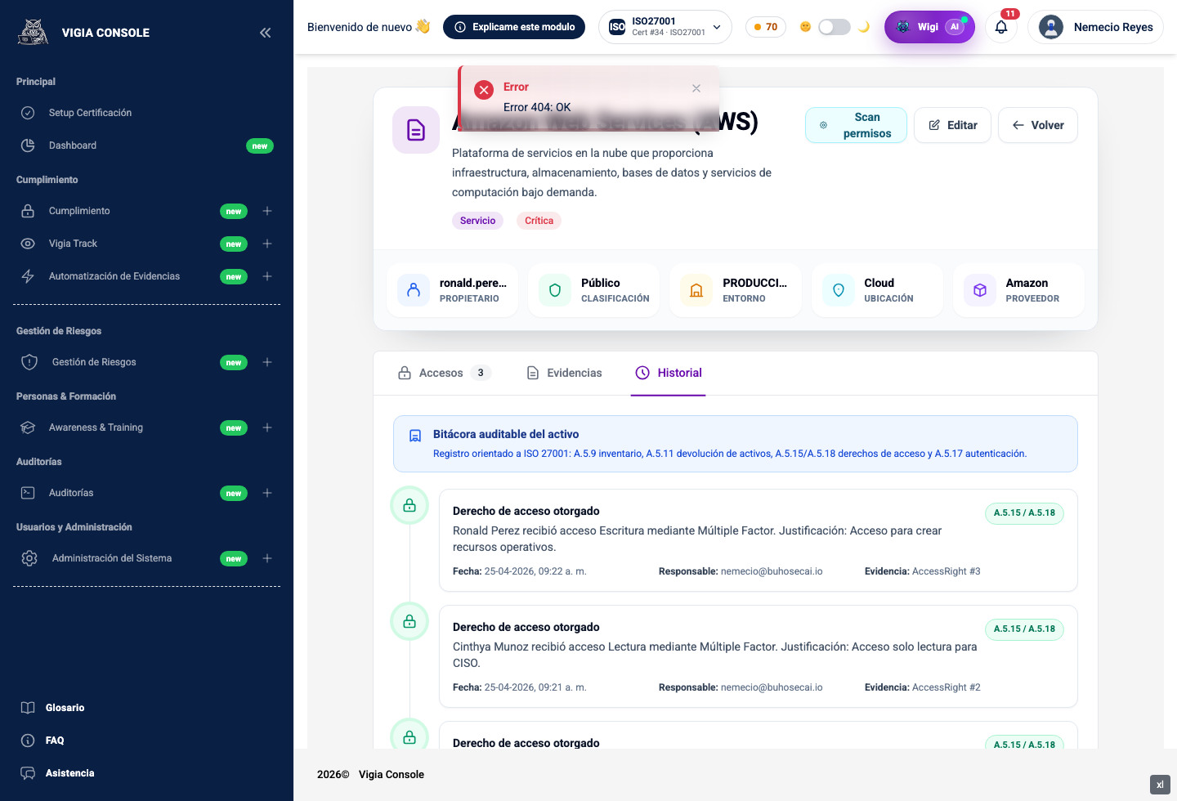
Task: Click the score 70 badge
Action: pos(766,27)
